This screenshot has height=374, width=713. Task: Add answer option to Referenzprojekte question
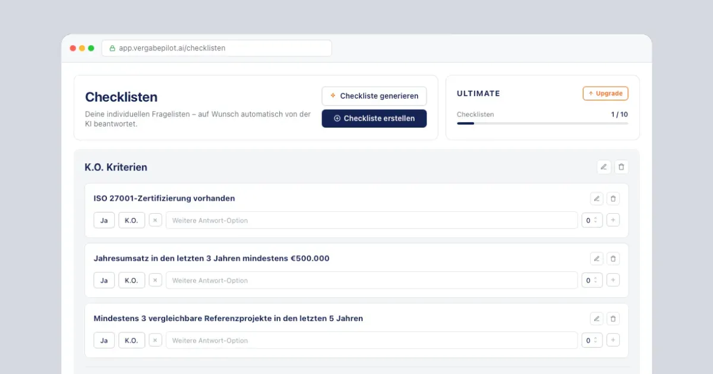(613, 340)
